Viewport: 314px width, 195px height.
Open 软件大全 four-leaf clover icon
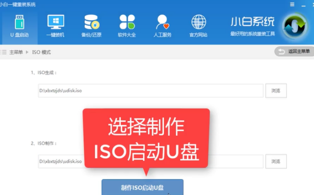coord(127,22)
